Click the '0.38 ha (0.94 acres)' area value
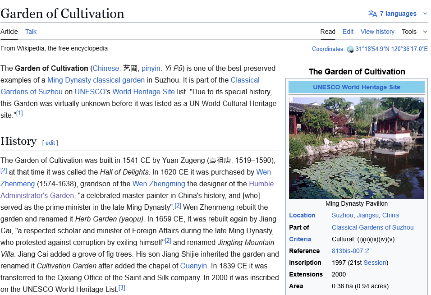The width and height of the screenshot is (431, 295). 360,286
